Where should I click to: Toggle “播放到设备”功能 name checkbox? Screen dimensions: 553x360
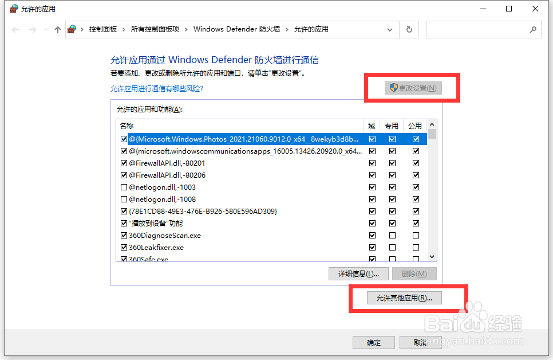click(x=124, y=223)
